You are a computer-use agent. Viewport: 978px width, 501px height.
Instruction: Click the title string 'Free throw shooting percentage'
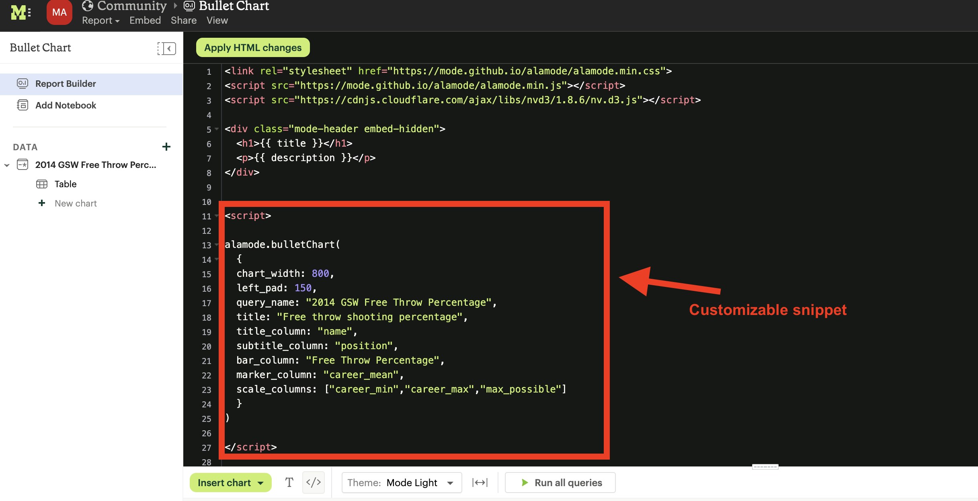coord(369,317)
